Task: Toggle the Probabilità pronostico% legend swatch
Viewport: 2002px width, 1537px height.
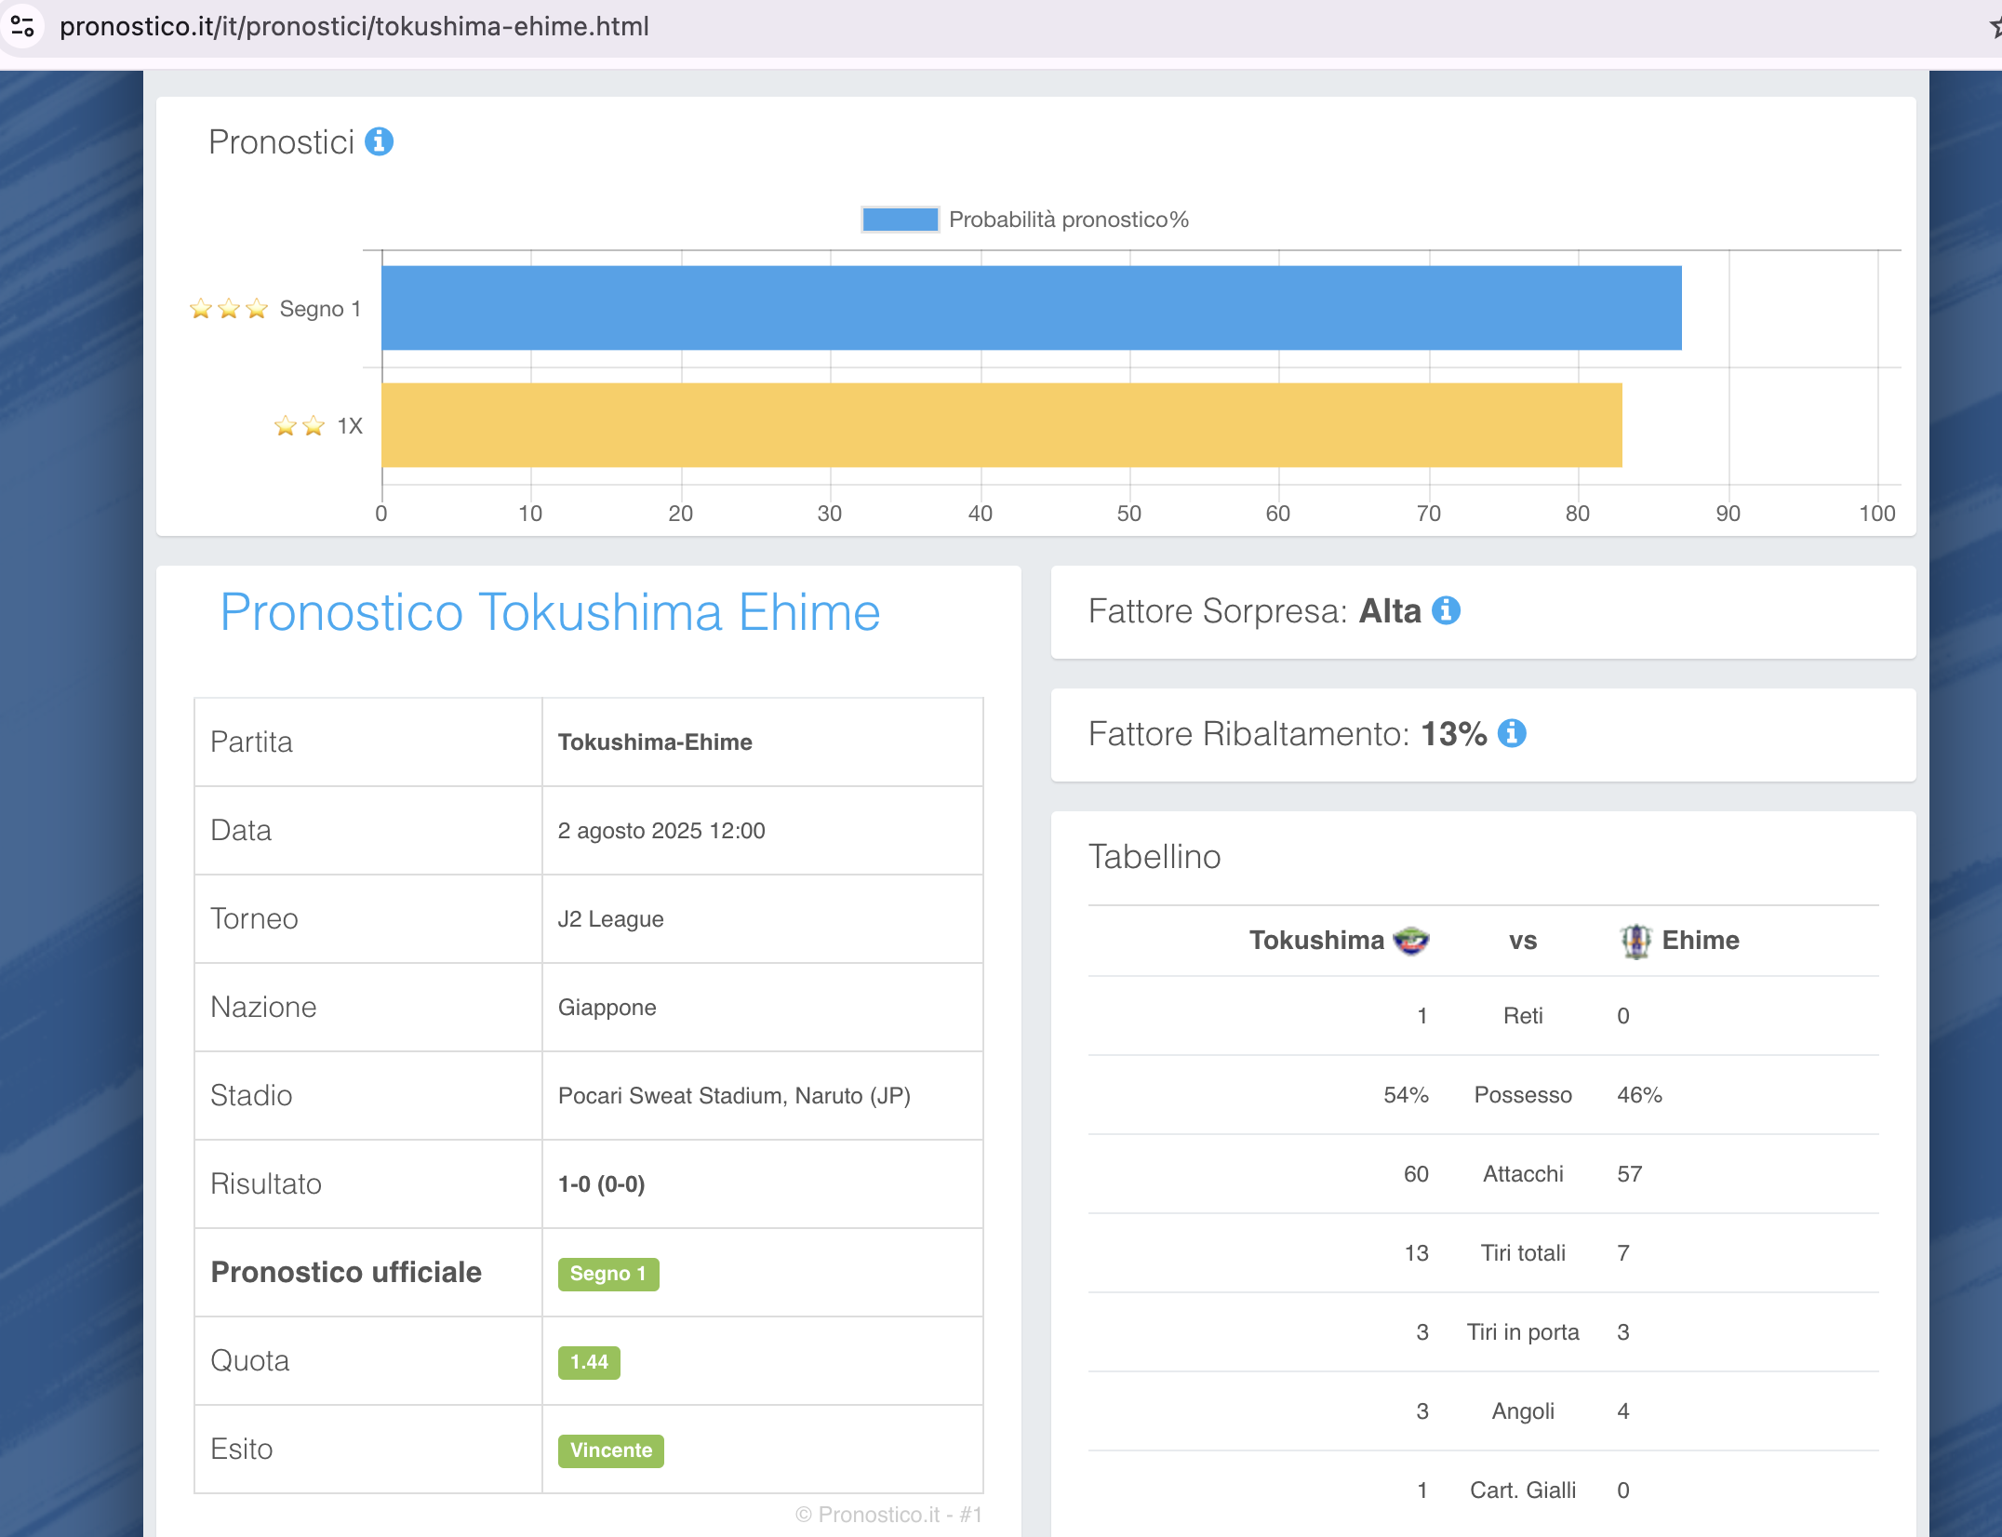Action: (x=900, y=220)
